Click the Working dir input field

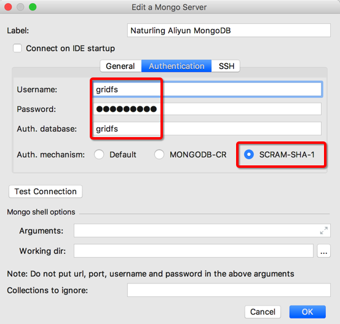(194, 251)
